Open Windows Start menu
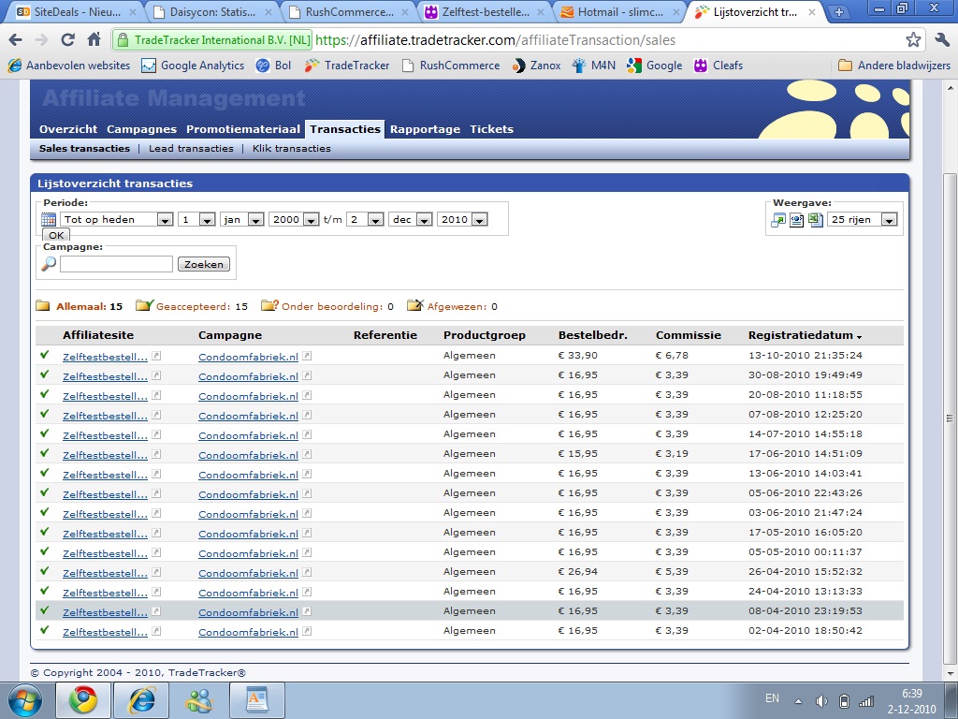This screenshot has height=719, width=958. point(25,700)
